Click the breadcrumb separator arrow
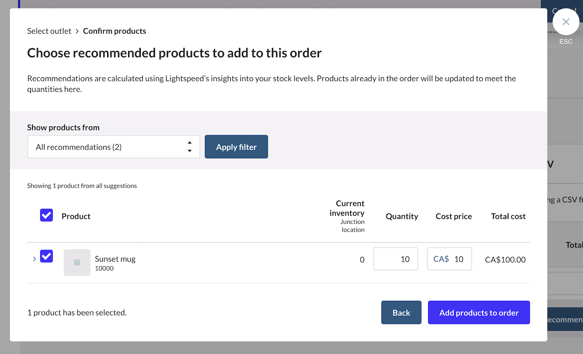 pos(77,31)
